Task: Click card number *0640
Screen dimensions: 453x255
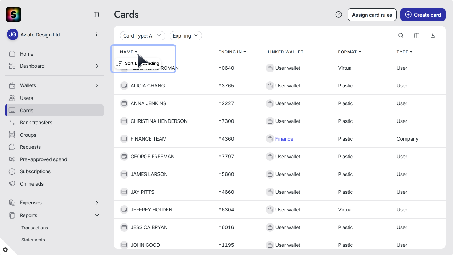Action: click(x=226, y=68)
